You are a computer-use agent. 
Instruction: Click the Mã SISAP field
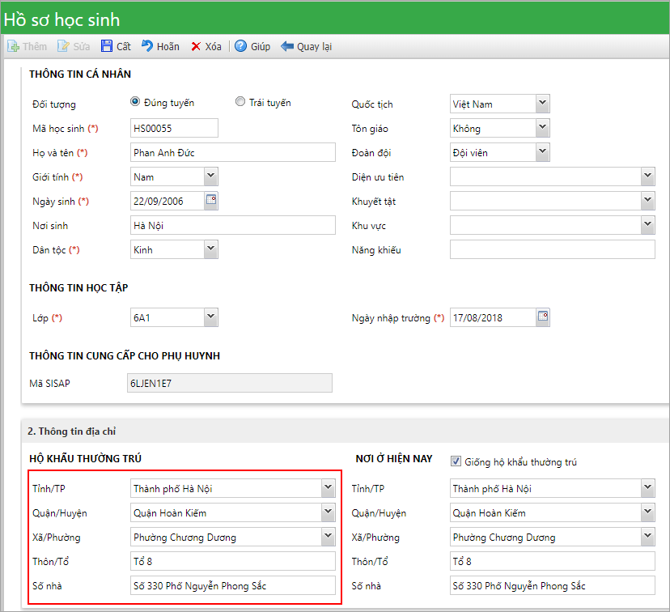(x=230, y=383)
